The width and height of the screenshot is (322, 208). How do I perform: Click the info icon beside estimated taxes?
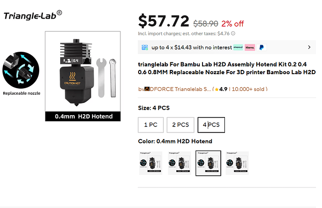coord(233,34)
